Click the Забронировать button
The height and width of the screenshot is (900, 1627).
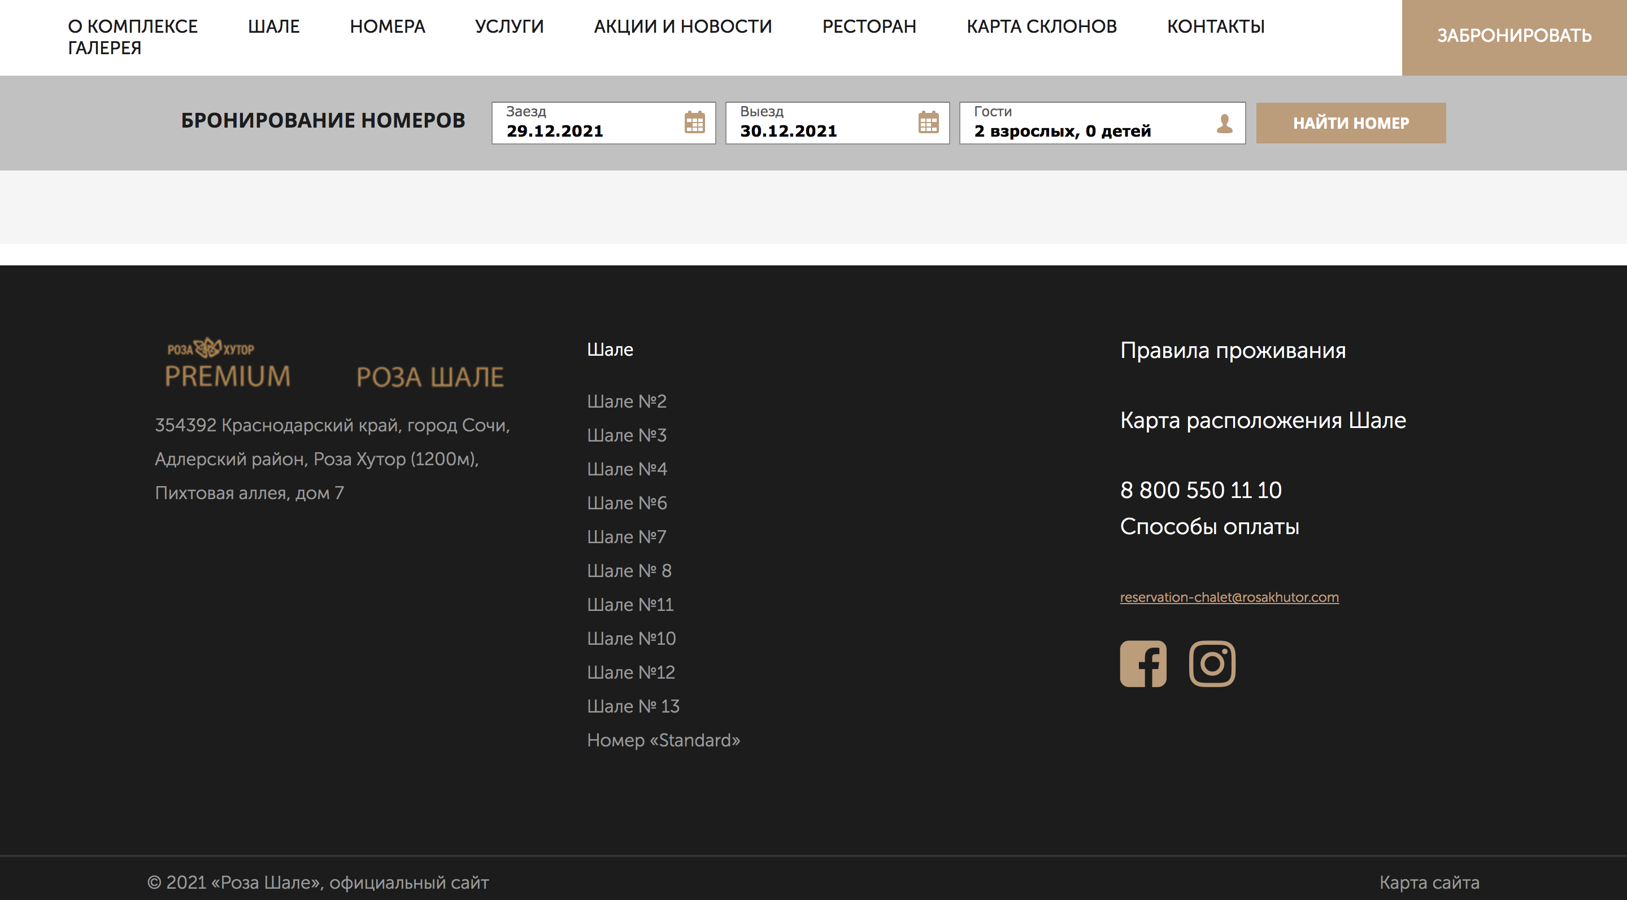[x=1513, y=36]
